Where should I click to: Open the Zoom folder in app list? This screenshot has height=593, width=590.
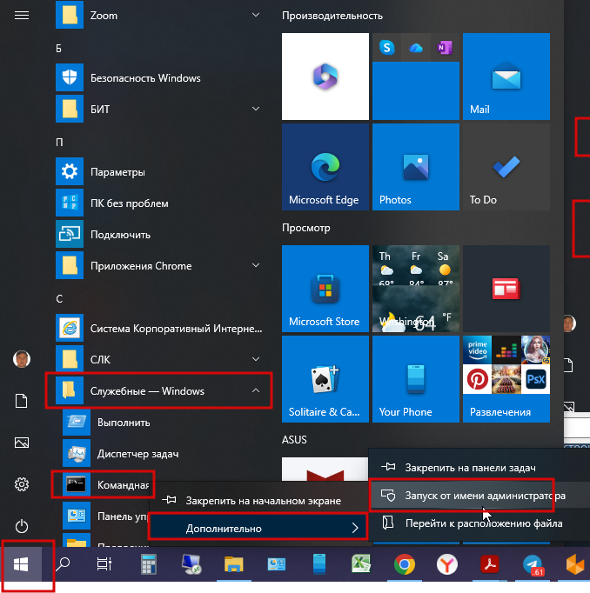[x=159, y=16]
